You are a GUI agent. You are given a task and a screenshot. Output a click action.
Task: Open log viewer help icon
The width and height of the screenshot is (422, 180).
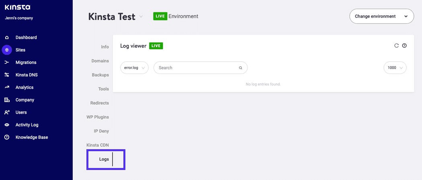point(404,46)
